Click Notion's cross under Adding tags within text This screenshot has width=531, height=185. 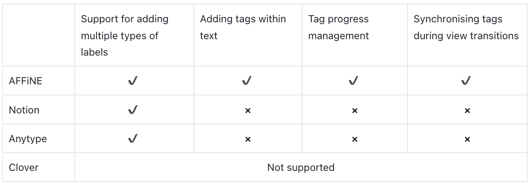coord(248,110)
